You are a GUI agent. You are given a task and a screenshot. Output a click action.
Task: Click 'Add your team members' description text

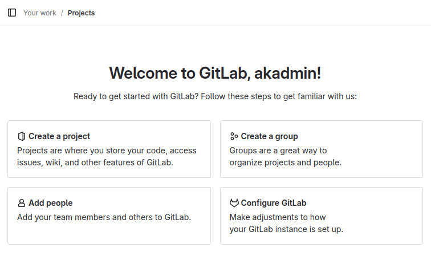(104, 217)
